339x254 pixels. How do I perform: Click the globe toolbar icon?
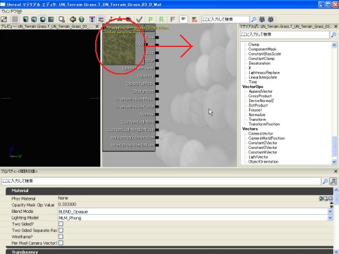tap(81, 20)
